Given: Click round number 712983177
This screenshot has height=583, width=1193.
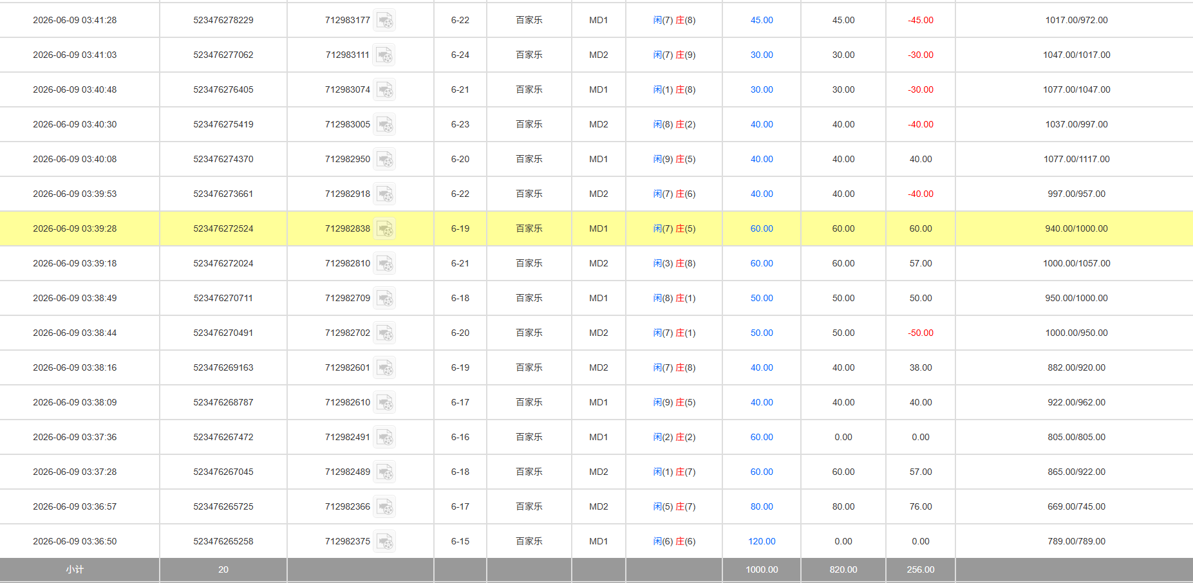Looking at the screenshot, I should (x=348, y=20).
